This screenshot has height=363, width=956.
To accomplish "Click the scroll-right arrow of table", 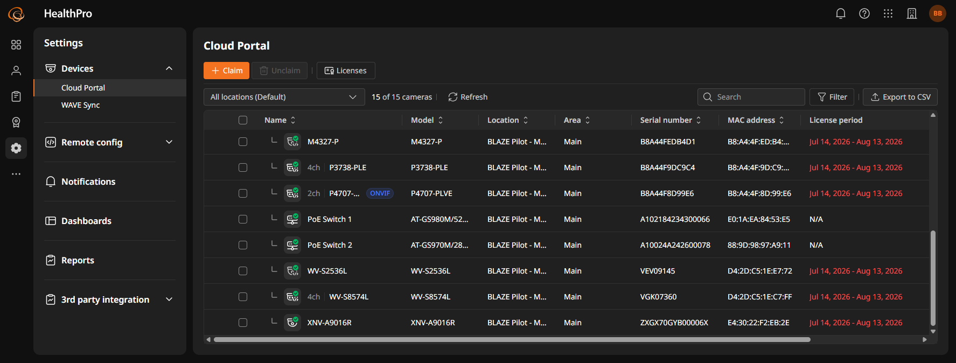I will click(x=925, y=339).
